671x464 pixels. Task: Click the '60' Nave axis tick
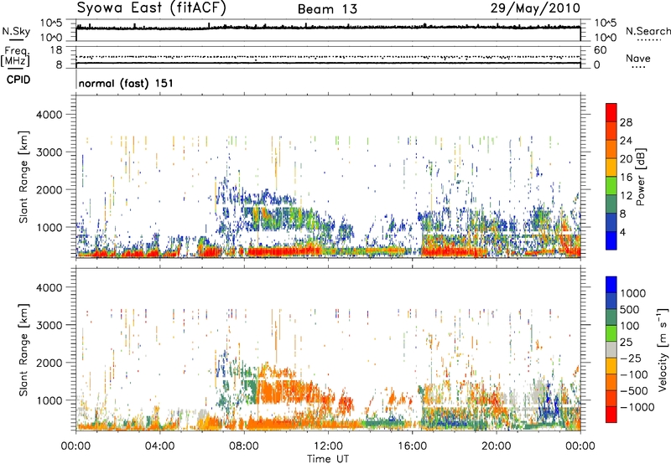click(x=600, y=50)
